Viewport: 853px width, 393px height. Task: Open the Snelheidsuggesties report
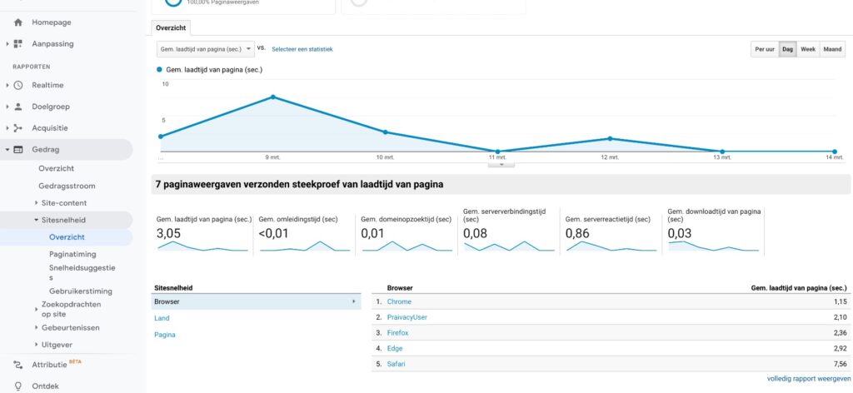coord(82,272)
